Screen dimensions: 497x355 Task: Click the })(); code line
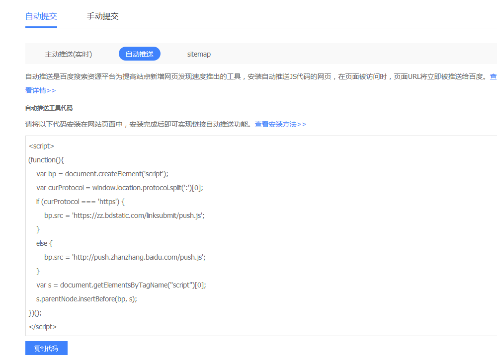click(35, 313)
